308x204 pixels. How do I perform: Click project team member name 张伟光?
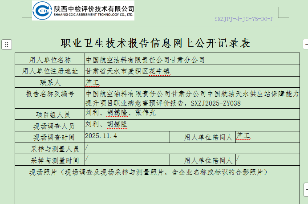(146, 113)
